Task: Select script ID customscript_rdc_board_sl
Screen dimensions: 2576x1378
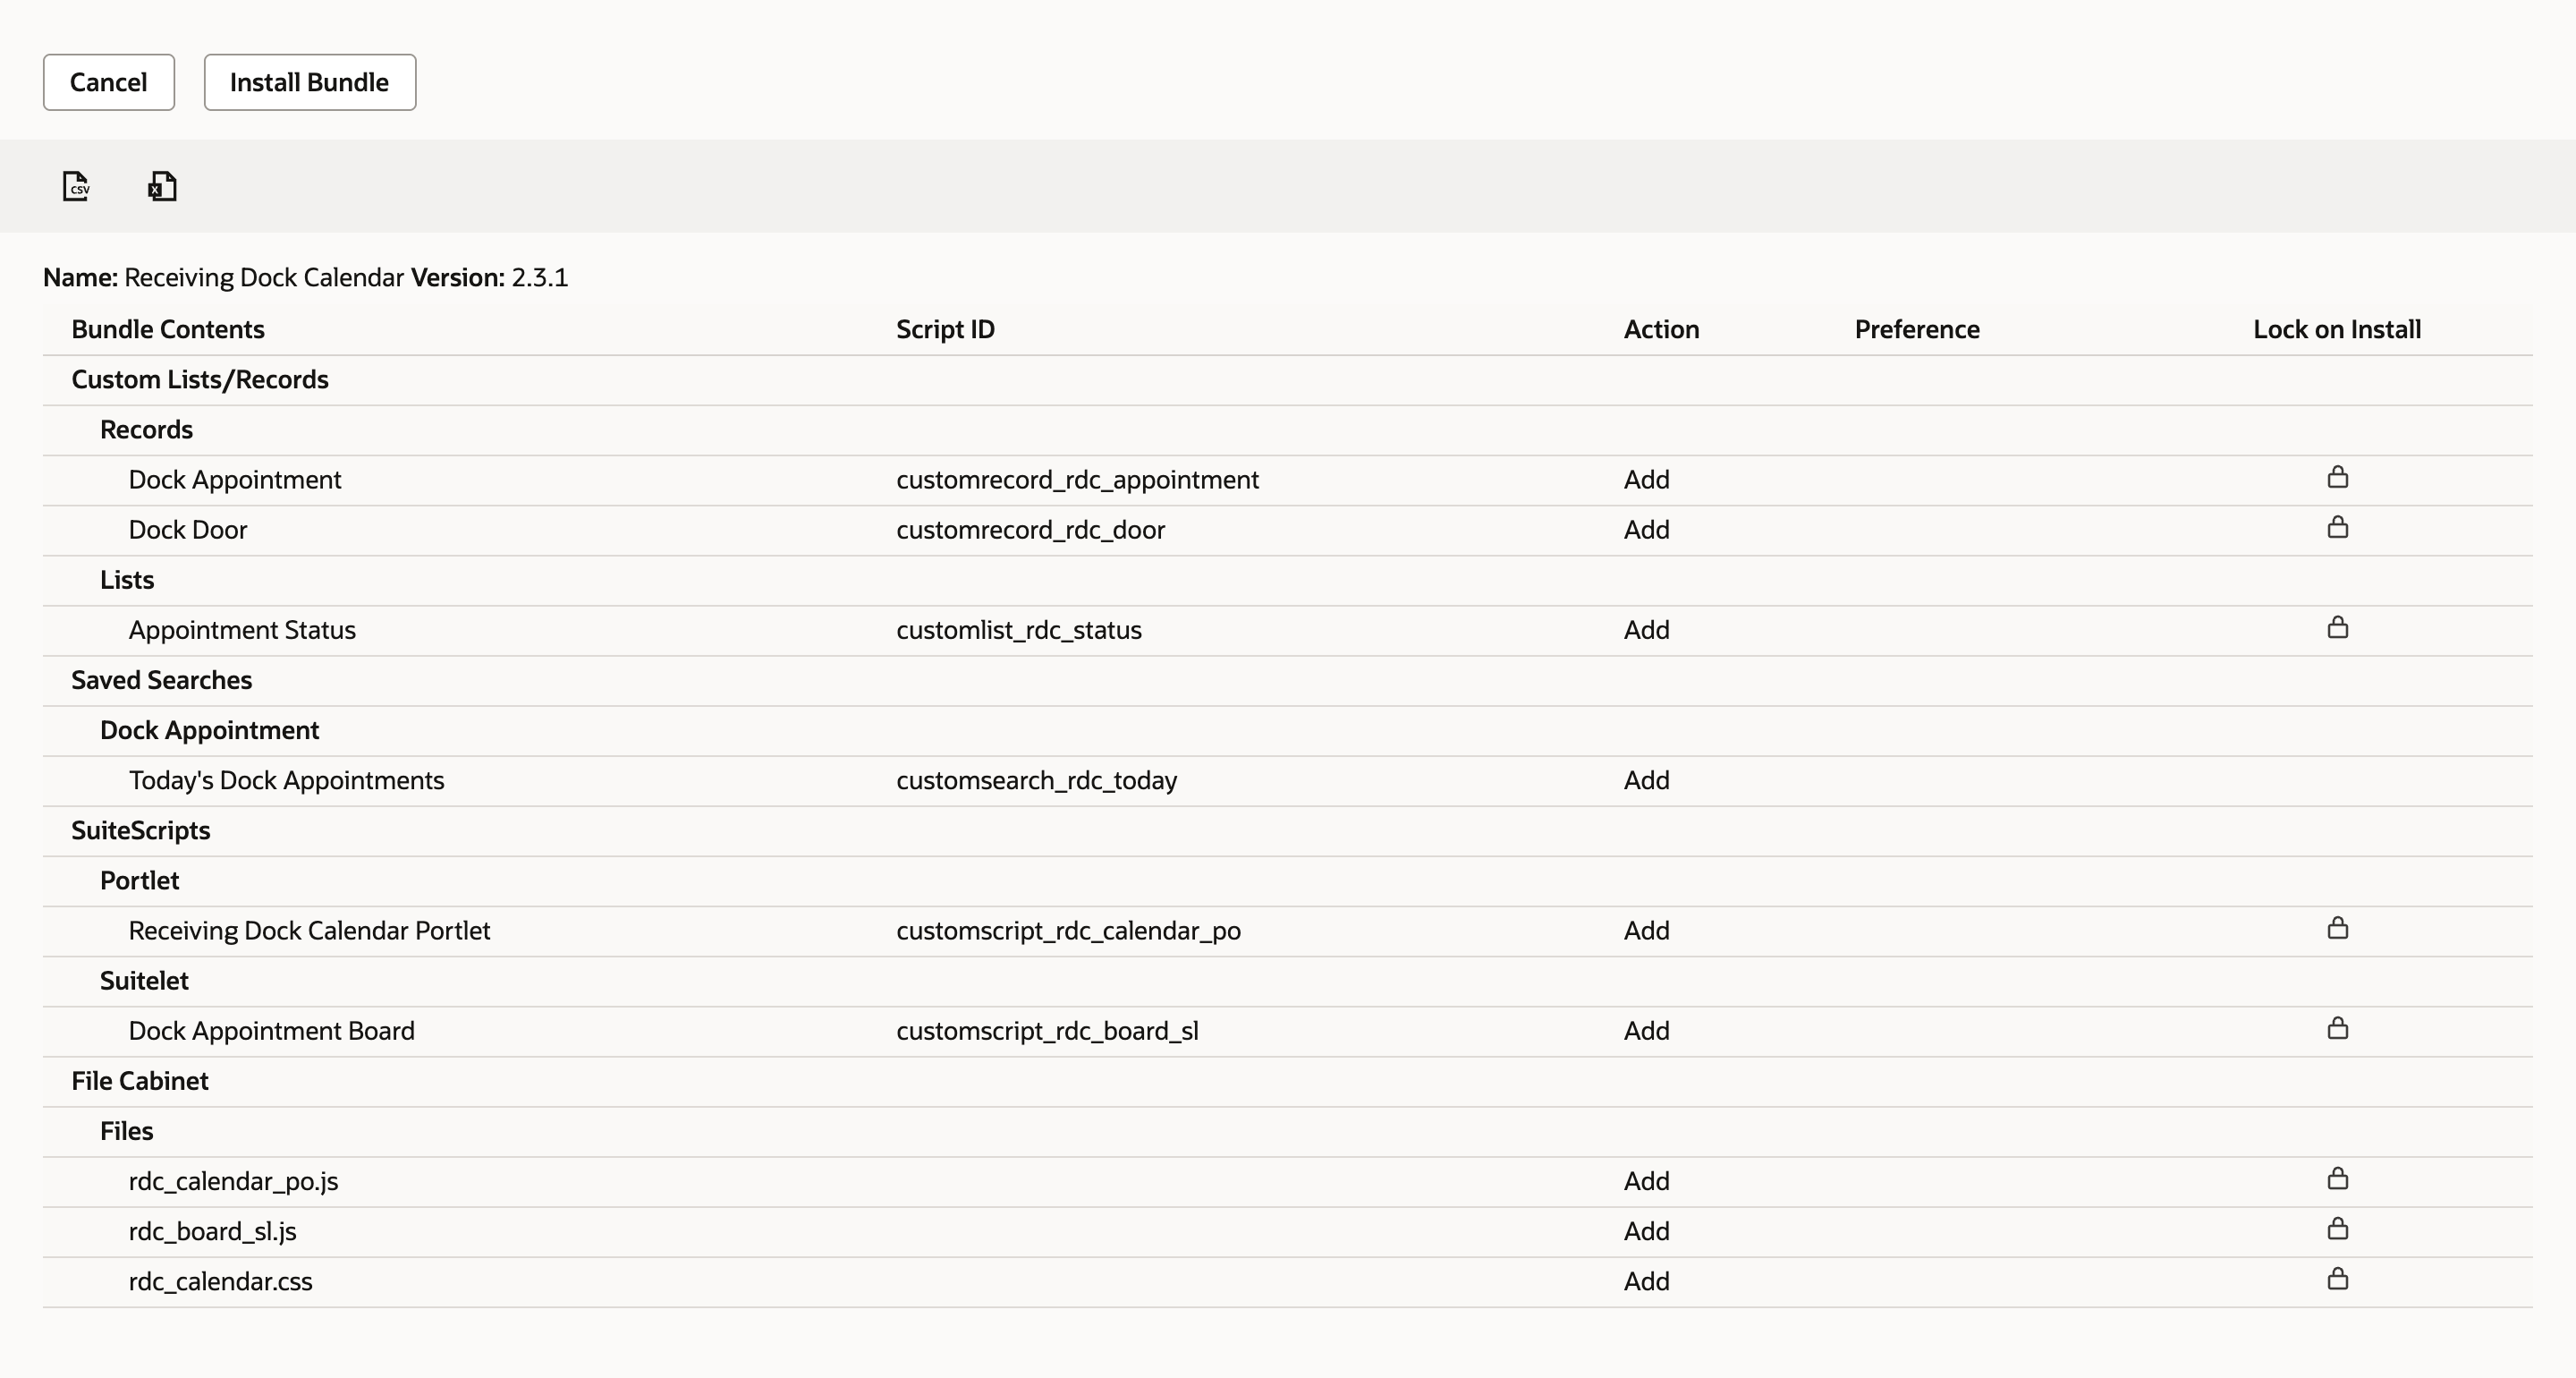Action: click(1047, 1031)
